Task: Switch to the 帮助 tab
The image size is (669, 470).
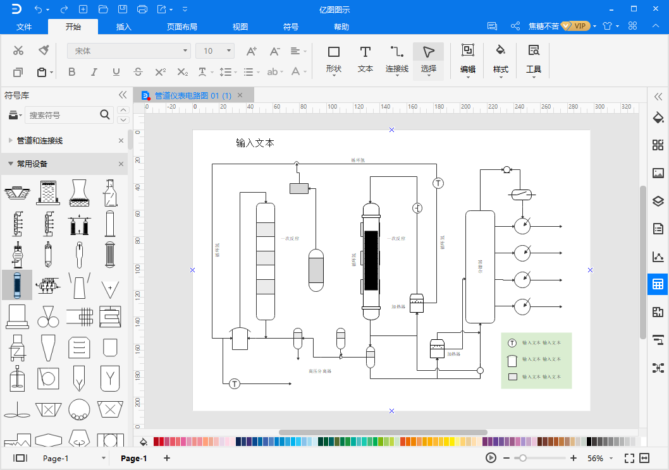Action: point(341,27)
